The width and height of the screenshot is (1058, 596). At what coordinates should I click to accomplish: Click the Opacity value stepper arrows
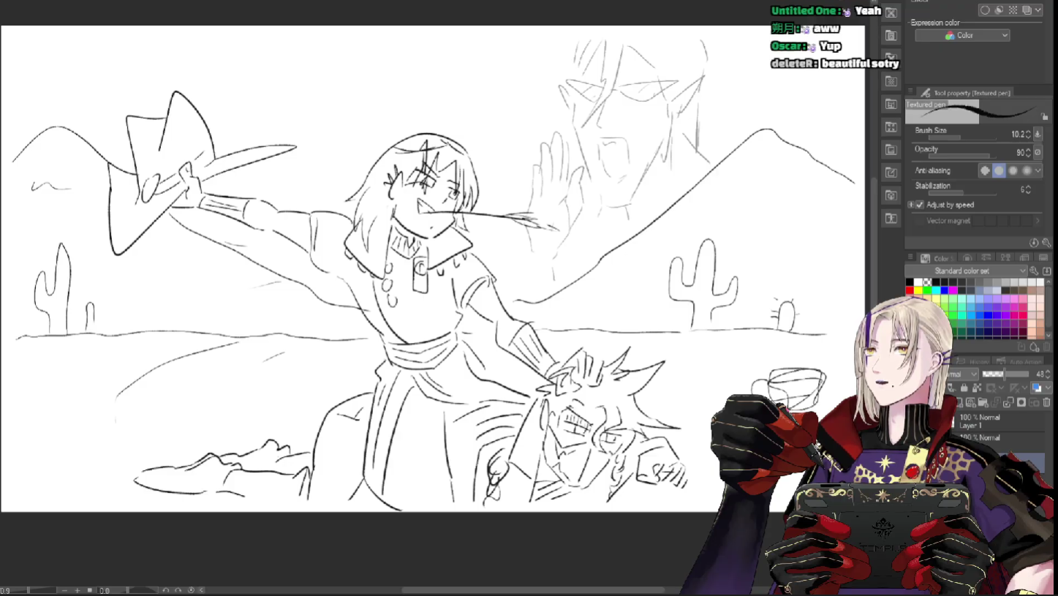pos(1028,152)
